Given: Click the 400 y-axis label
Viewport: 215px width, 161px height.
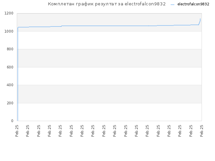Looking at the screenshot, I should coord(10,85).
